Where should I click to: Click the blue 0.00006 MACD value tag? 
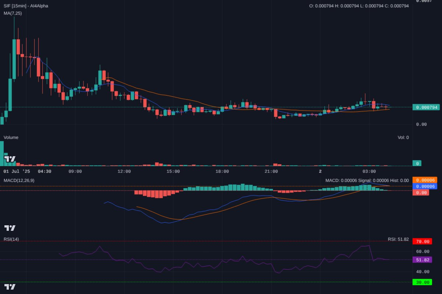coord(425,186)
